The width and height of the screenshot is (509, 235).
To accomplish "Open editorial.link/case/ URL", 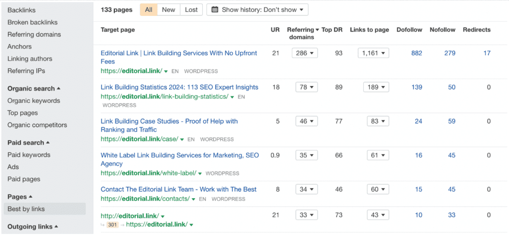I will pyautogui.click(x=140, y=139).
